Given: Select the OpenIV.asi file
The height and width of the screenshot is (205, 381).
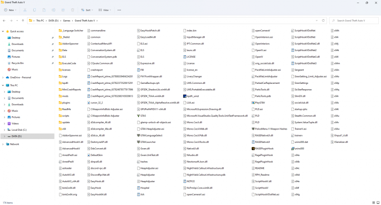Looking at the screenshot, I should [259, 50].
